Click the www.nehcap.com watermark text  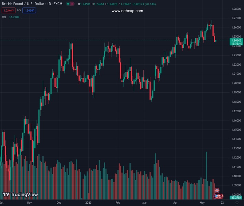click(x=127, y=11)
